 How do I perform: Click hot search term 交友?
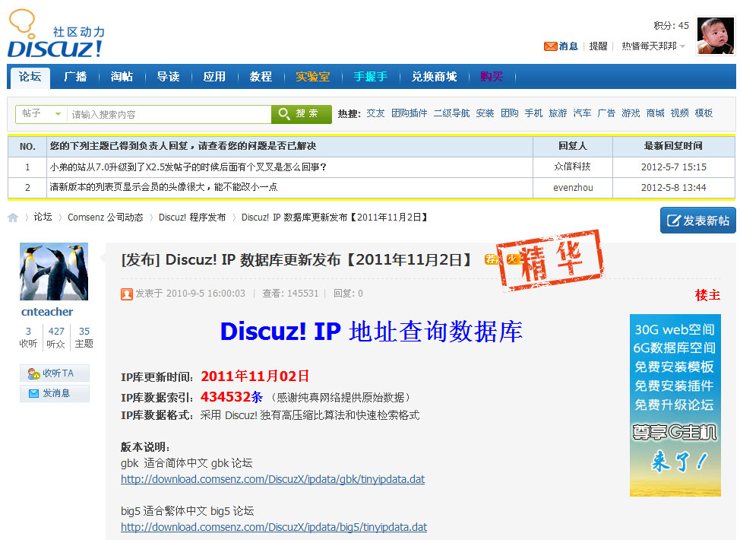coord(375,113)
